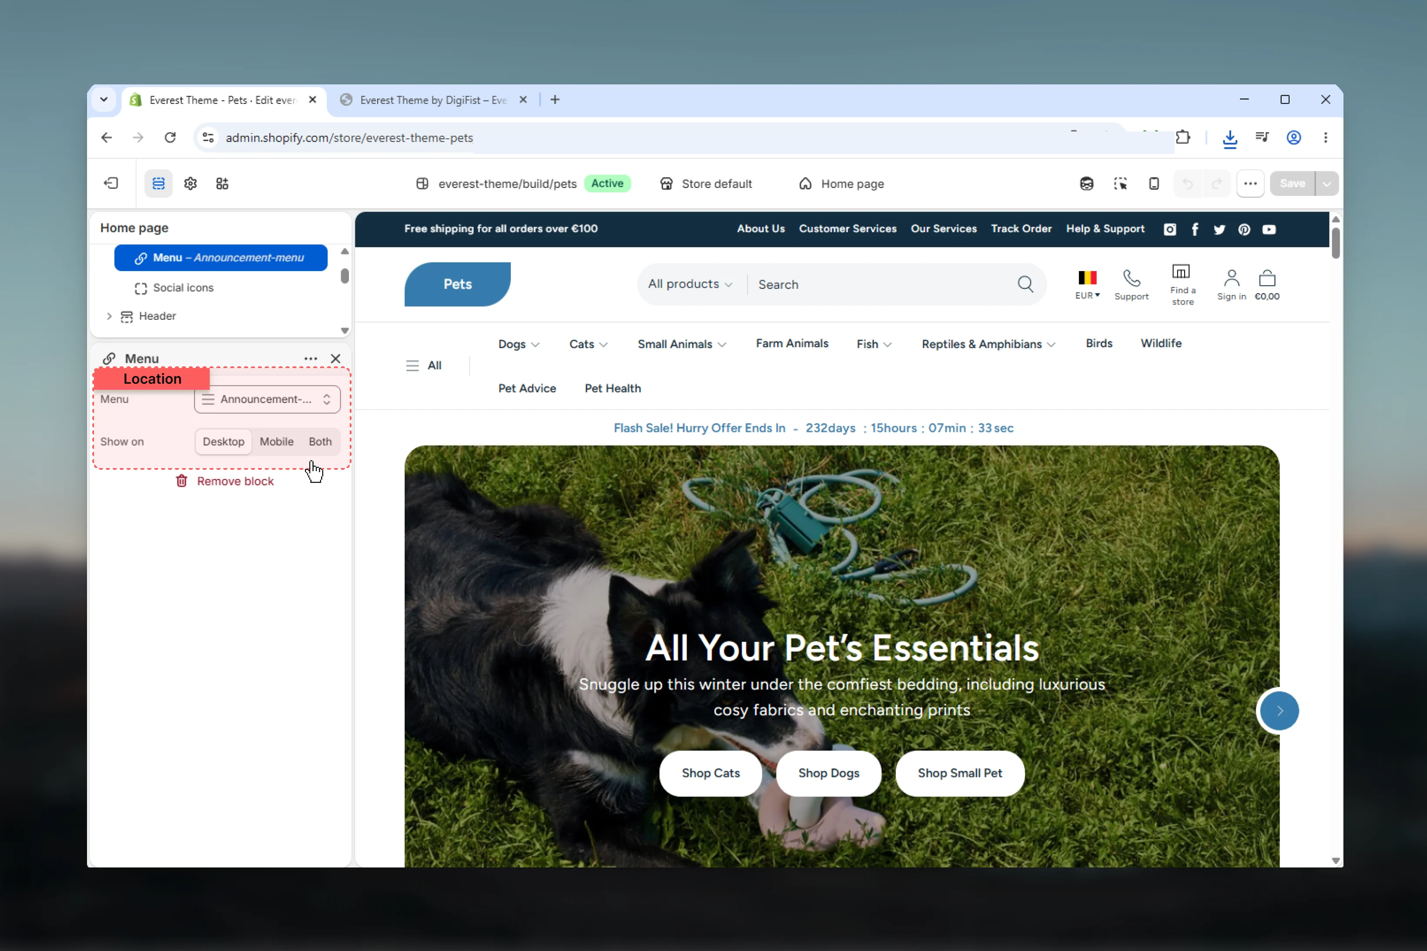Open the EUR currency selector

pos(1087,285)
